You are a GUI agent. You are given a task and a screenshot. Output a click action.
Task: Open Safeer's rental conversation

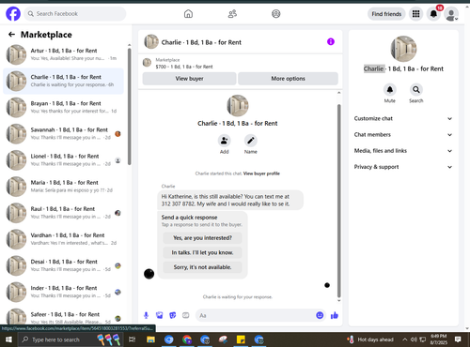coord(63,316)
